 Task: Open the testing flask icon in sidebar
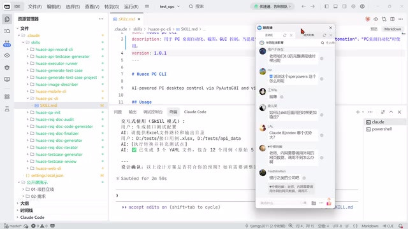pos(7,109)
